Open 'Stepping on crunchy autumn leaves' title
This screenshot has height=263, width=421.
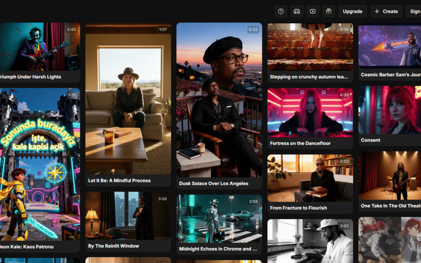pos(309,77)
